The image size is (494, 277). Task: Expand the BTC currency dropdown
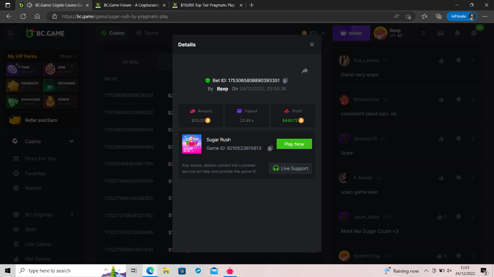313,33
